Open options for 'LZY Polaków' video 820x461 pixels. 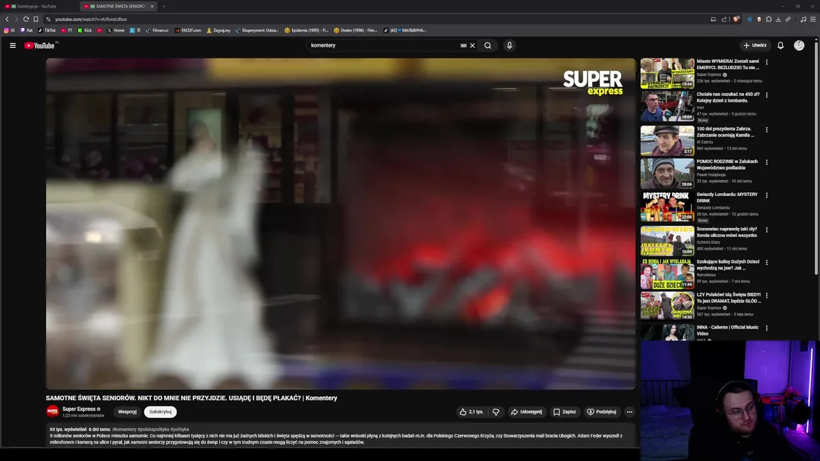(766, 296)
